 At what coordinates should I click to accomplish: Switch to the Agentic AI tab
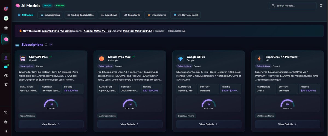[x=109, y=15]
